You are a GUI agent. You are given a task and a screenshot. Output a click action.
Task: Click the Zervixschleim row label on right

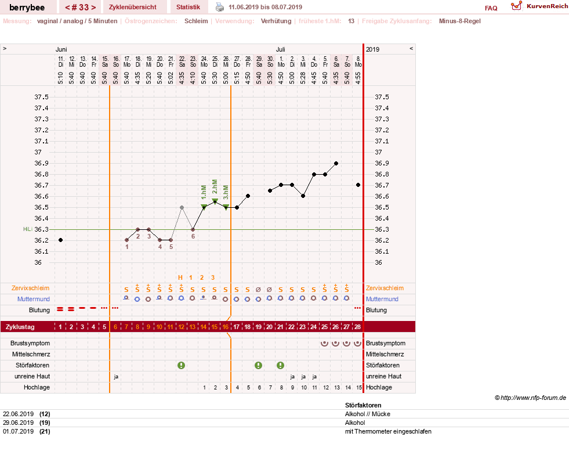[385, 288]
